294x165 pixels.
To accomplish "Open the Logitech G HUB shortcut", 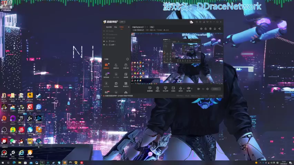I will click(30, 120).
